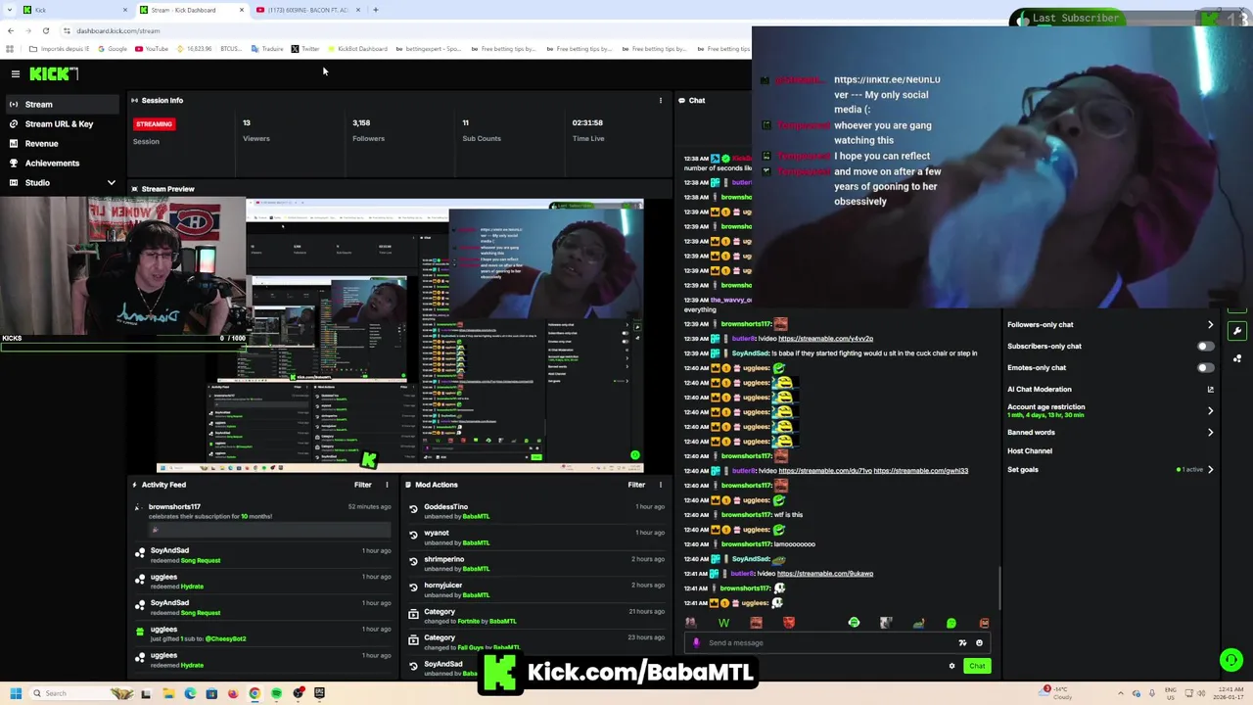Click shrimperino unbanned mod action row

[537, 564]
